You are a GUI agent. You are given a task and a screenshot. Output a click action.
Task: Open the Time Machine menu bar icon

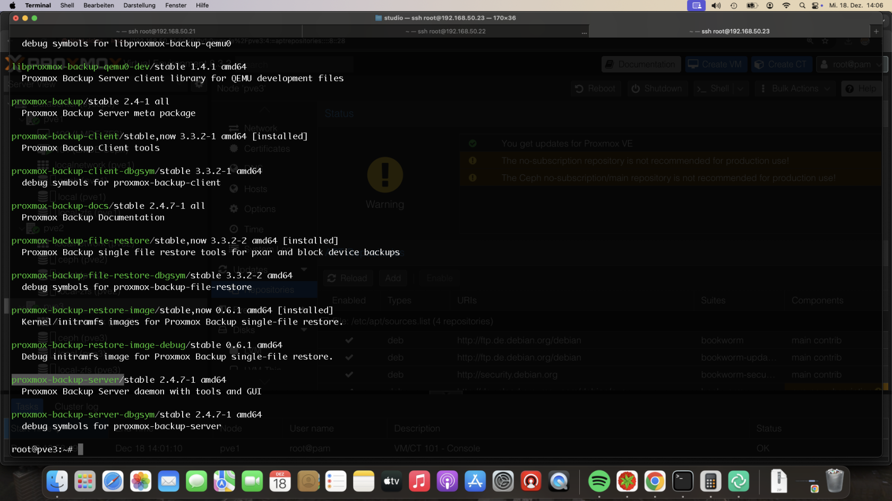(x=734, y=5)
